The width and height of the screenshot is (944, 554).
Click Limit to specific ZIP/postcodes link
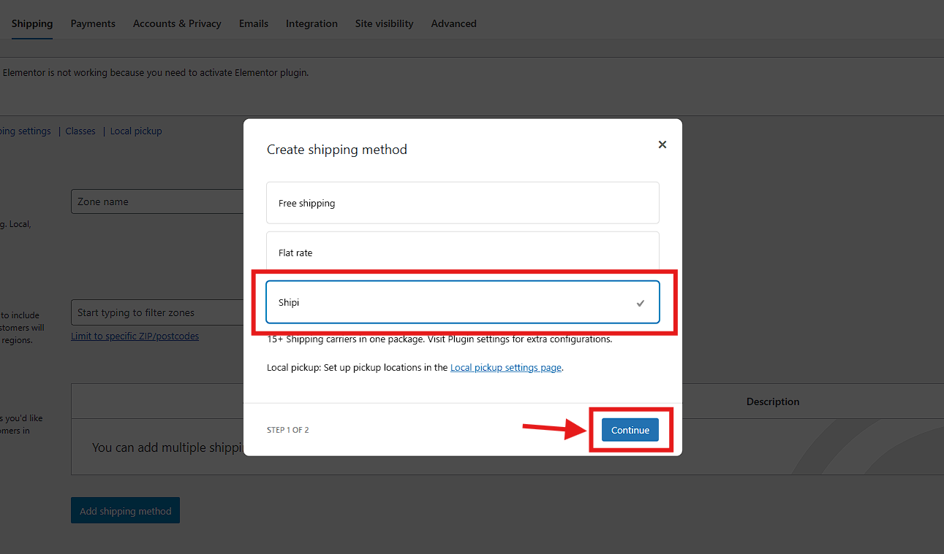tap(135, 336)
